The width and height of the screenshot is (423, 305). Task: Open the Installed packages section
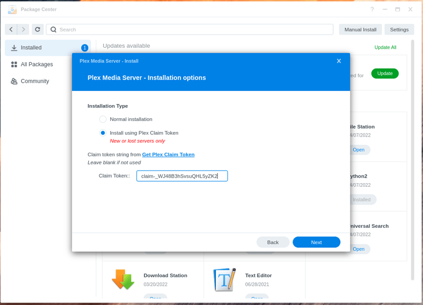[48, 48]
